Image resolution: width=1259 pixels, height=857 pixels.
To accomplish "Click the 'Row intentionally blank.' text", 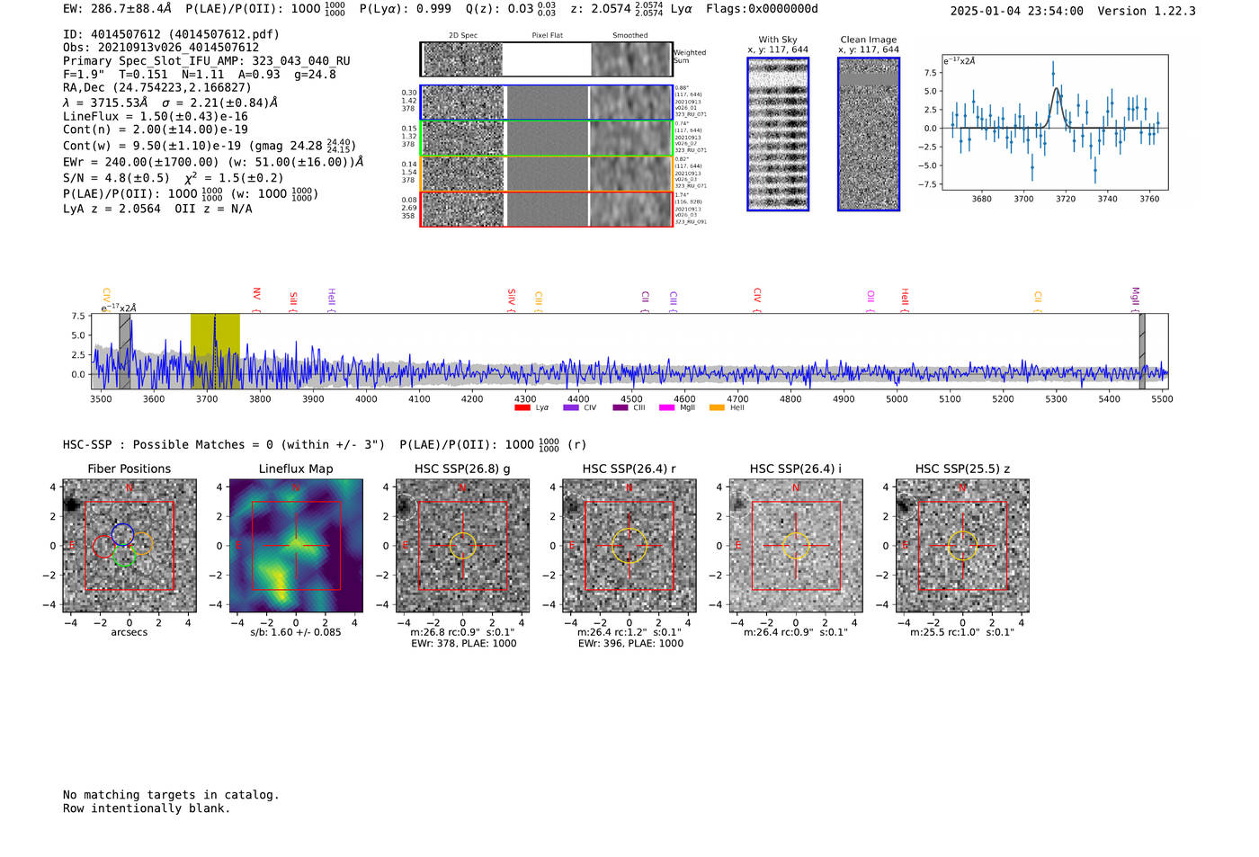I will point(147,808).
